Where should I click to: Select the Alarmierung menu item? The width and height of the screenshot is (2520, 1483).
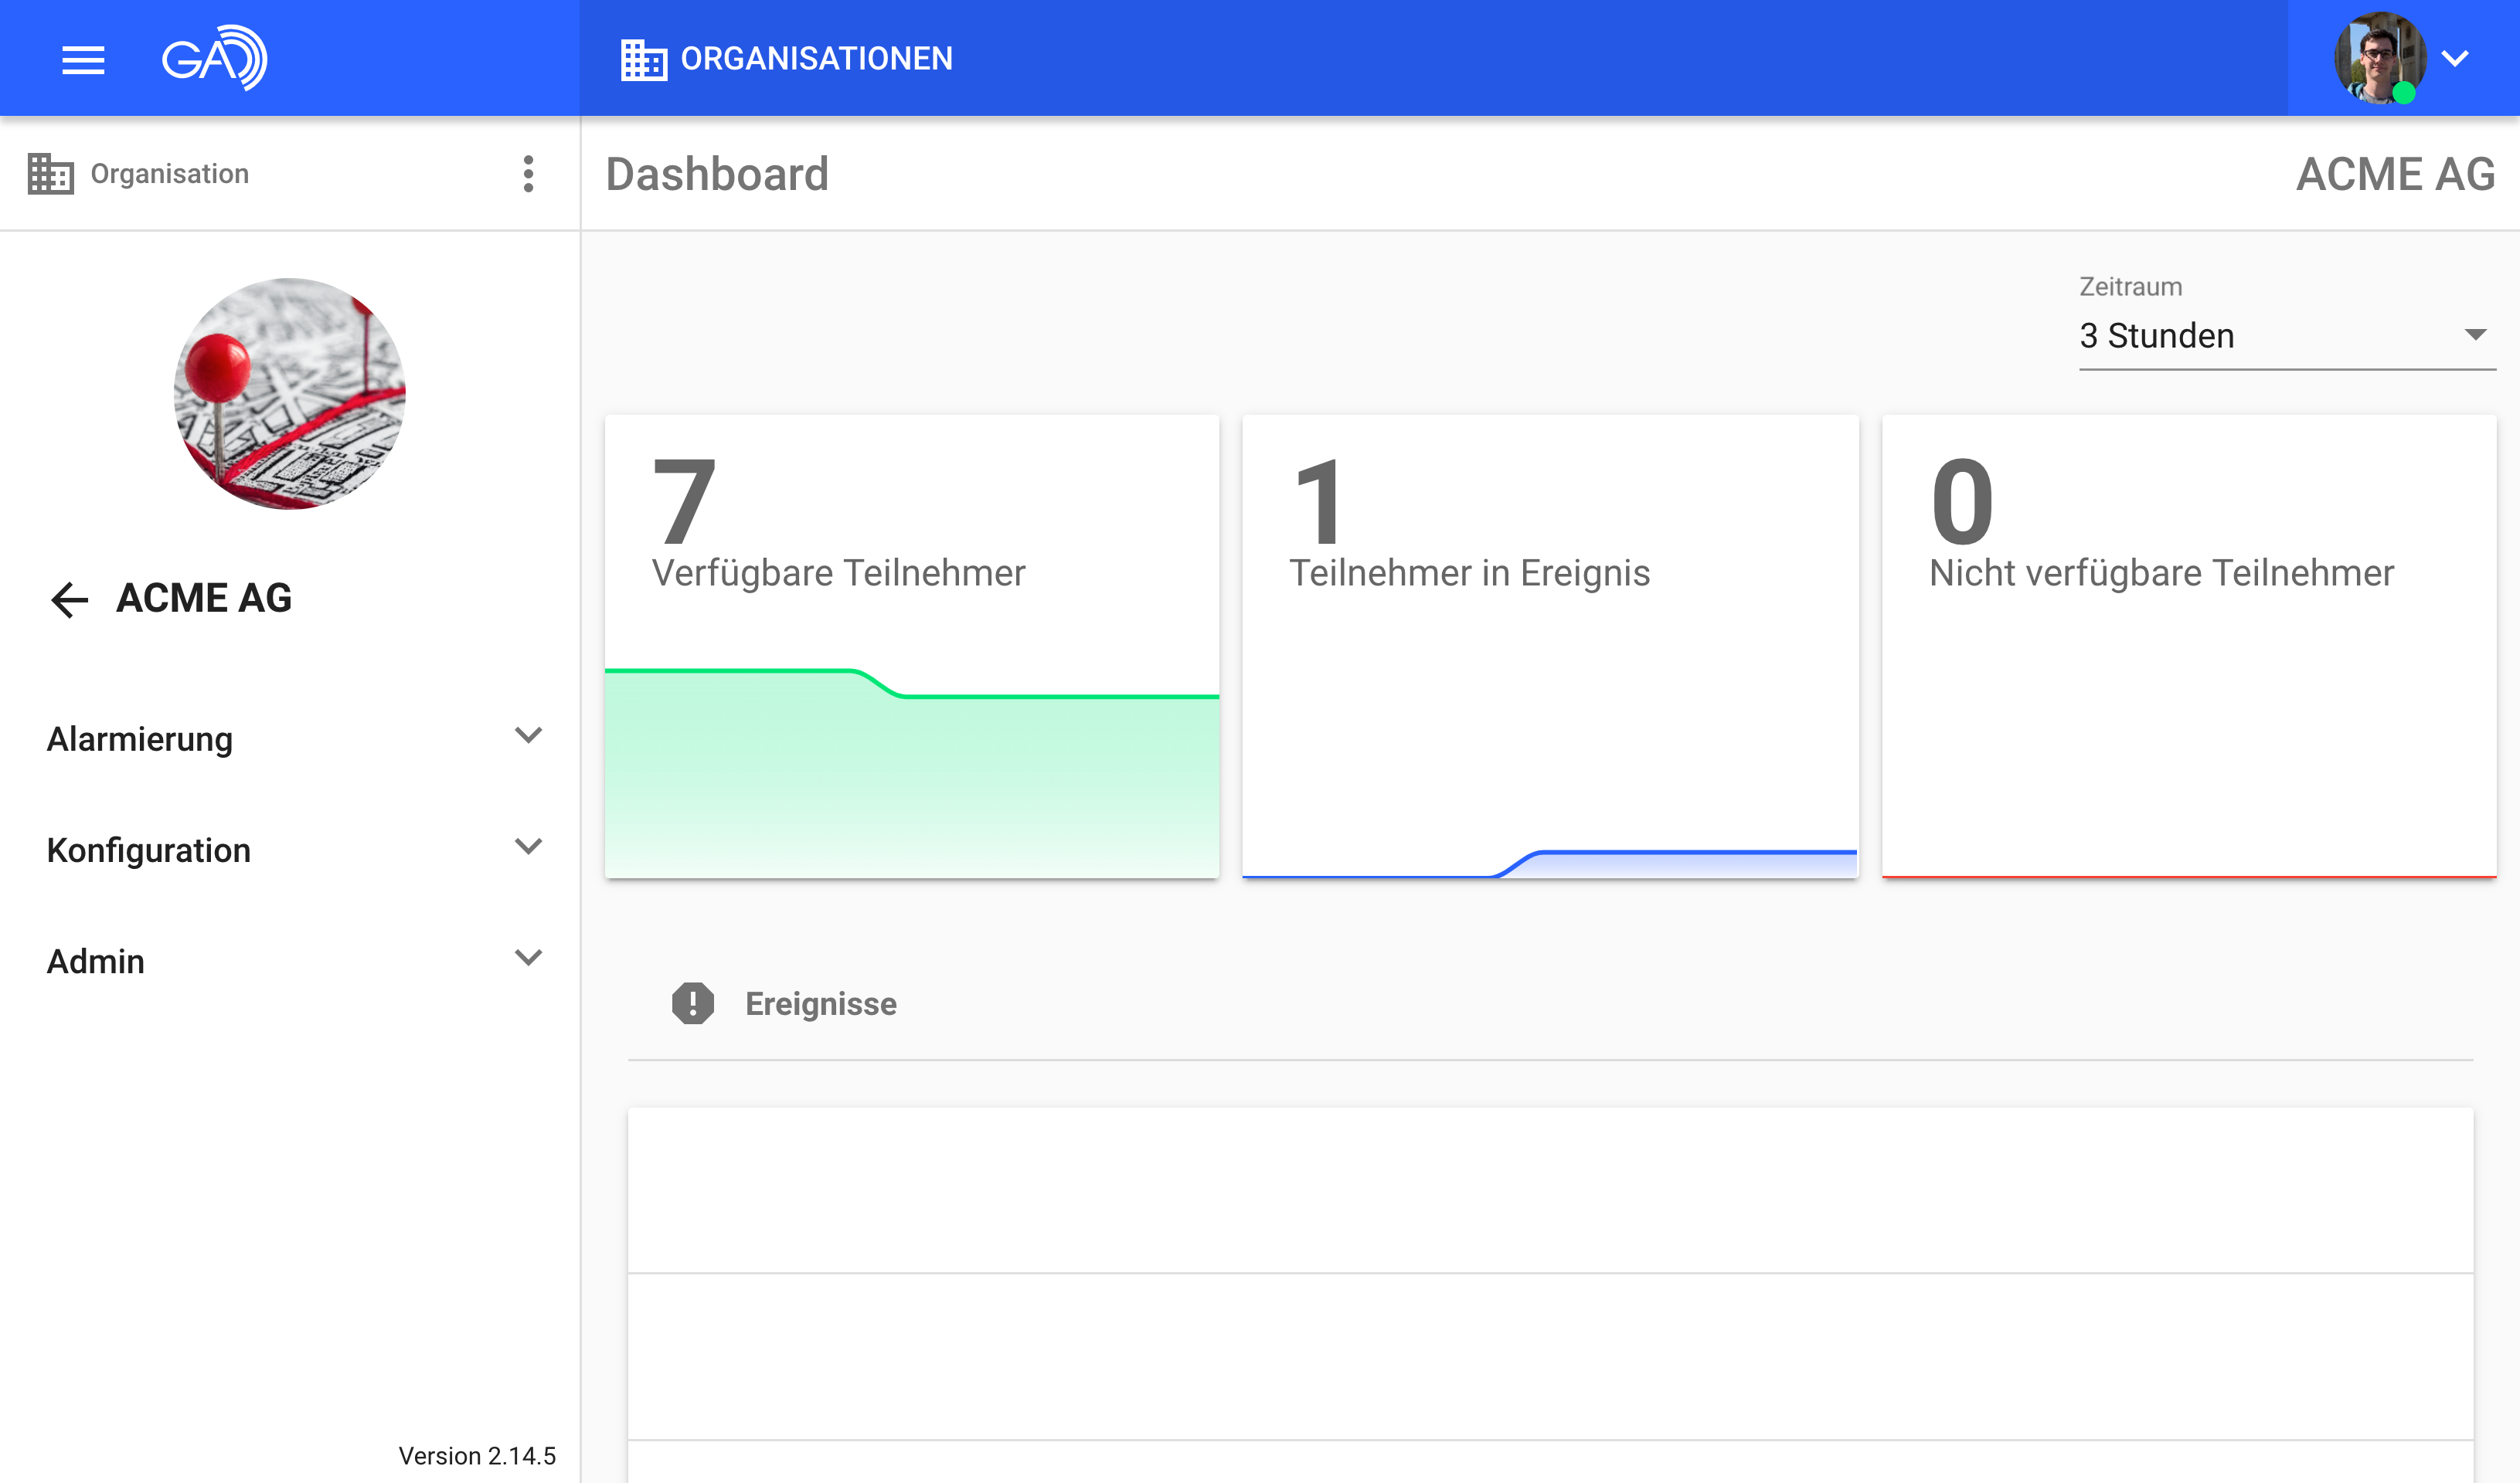140,739
